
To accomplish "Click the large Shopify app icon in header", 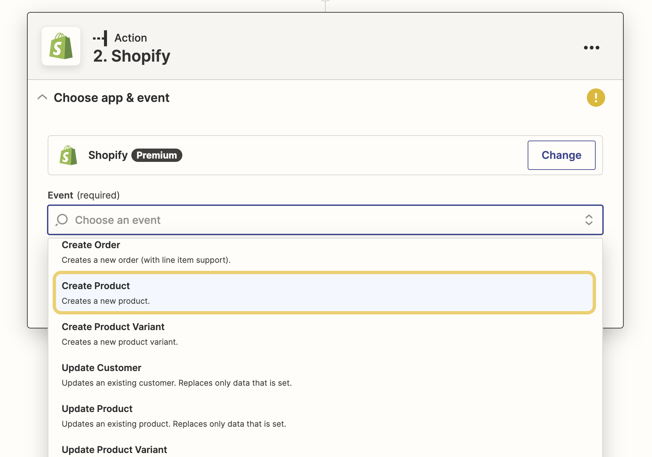I will tap(61, 46).
